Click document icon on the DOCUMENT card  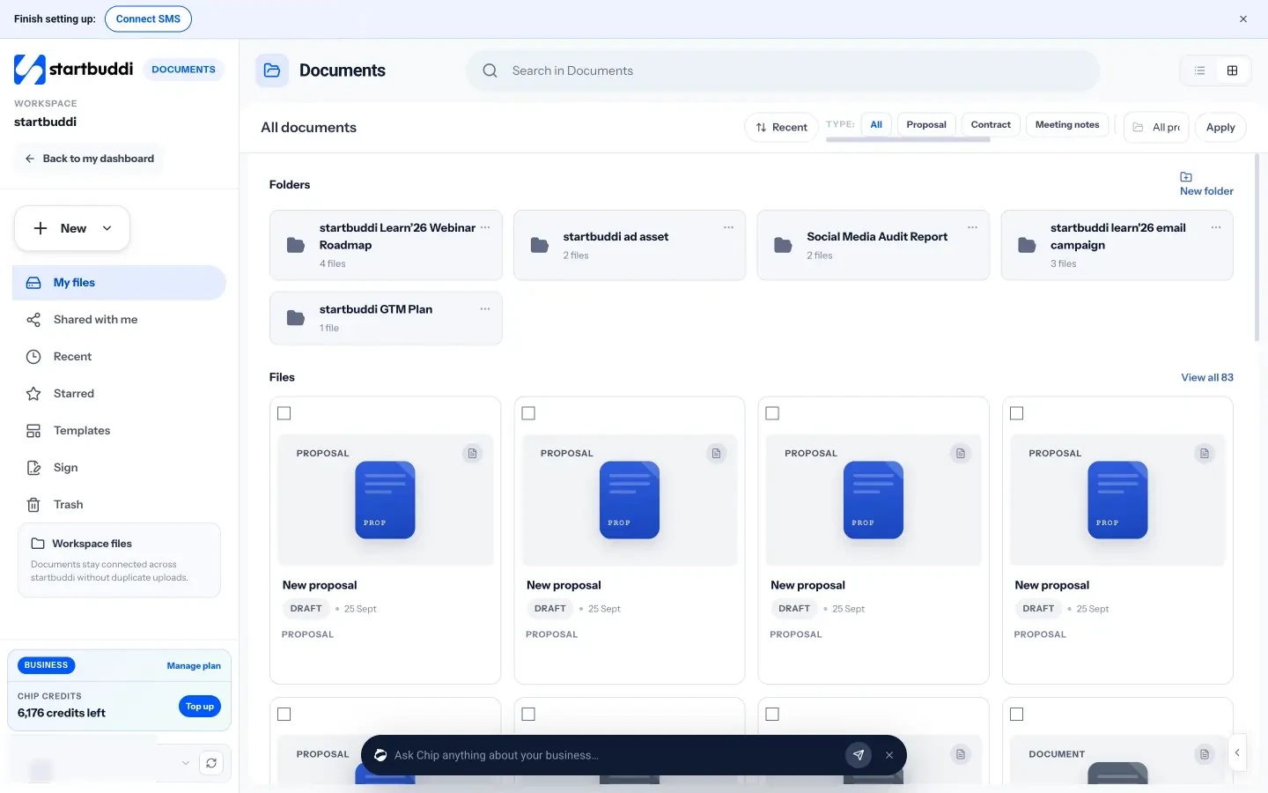(1205, 754)
